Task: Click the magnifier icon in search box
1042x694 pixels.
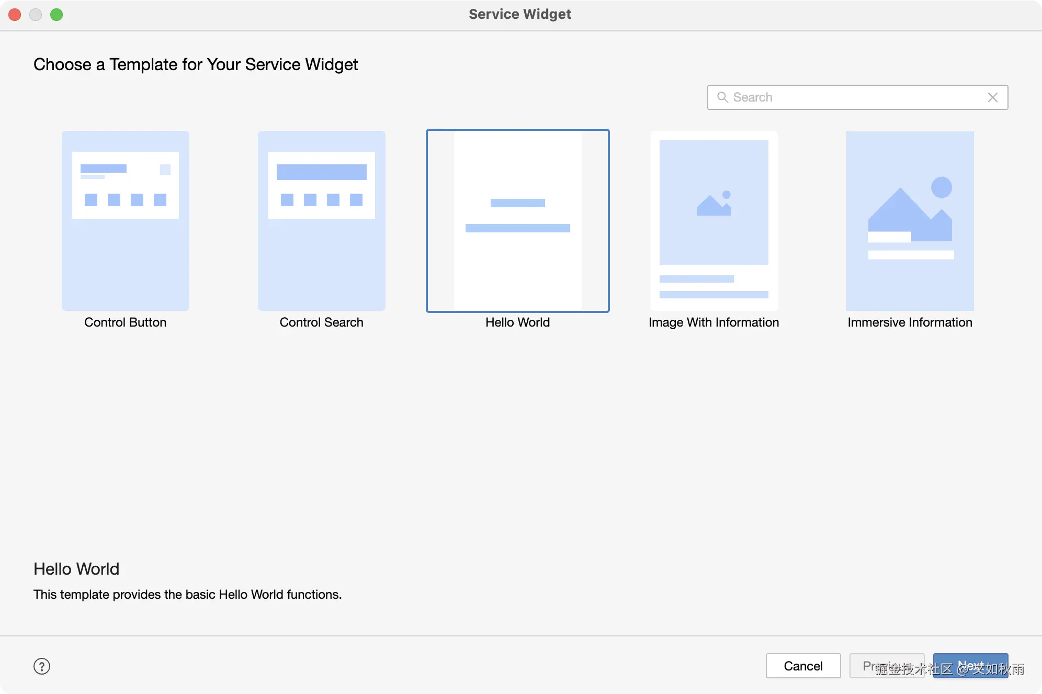Action: point(722,97)
